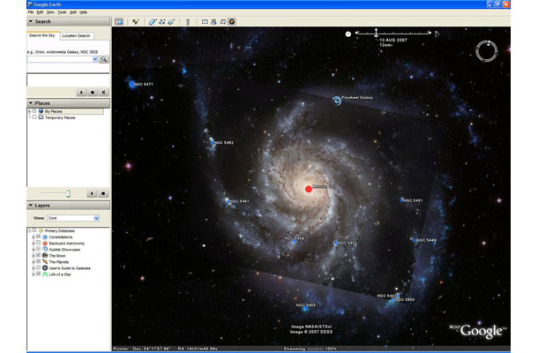Screen dimensions: 538x353
Task: Open the View menu
Action: click(50, 12)
